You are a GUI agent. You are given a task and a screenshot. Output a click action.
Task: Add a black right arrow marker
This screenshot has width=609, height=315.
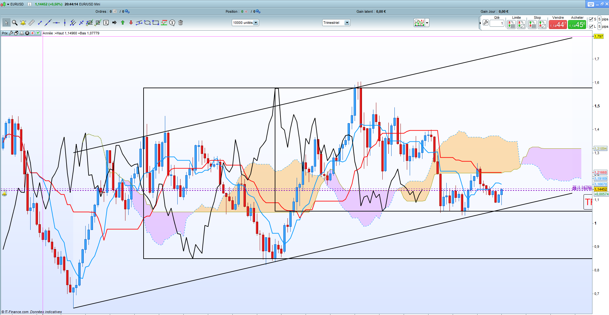114,23
